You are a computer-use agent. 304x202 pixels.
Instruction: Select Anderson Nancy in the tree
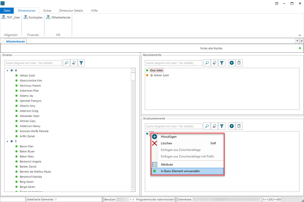pos(30,126)
